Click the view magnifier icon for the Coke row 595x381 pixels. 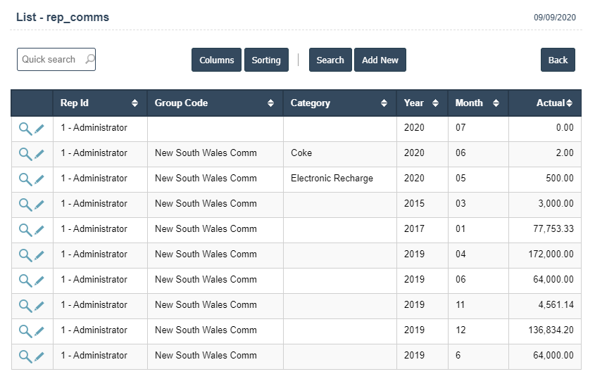coord(25,153)
